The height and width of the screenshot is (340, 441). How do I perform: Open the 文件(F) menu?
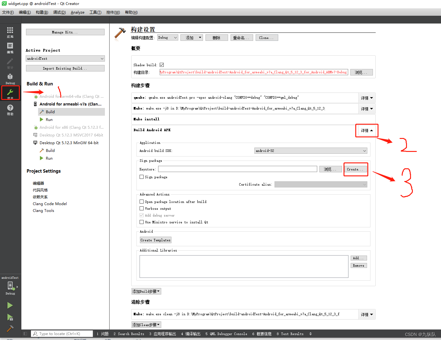(8, 12)
